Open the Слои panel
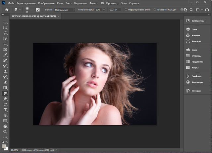Screen dimensions: 212x153 click(194, 29)
